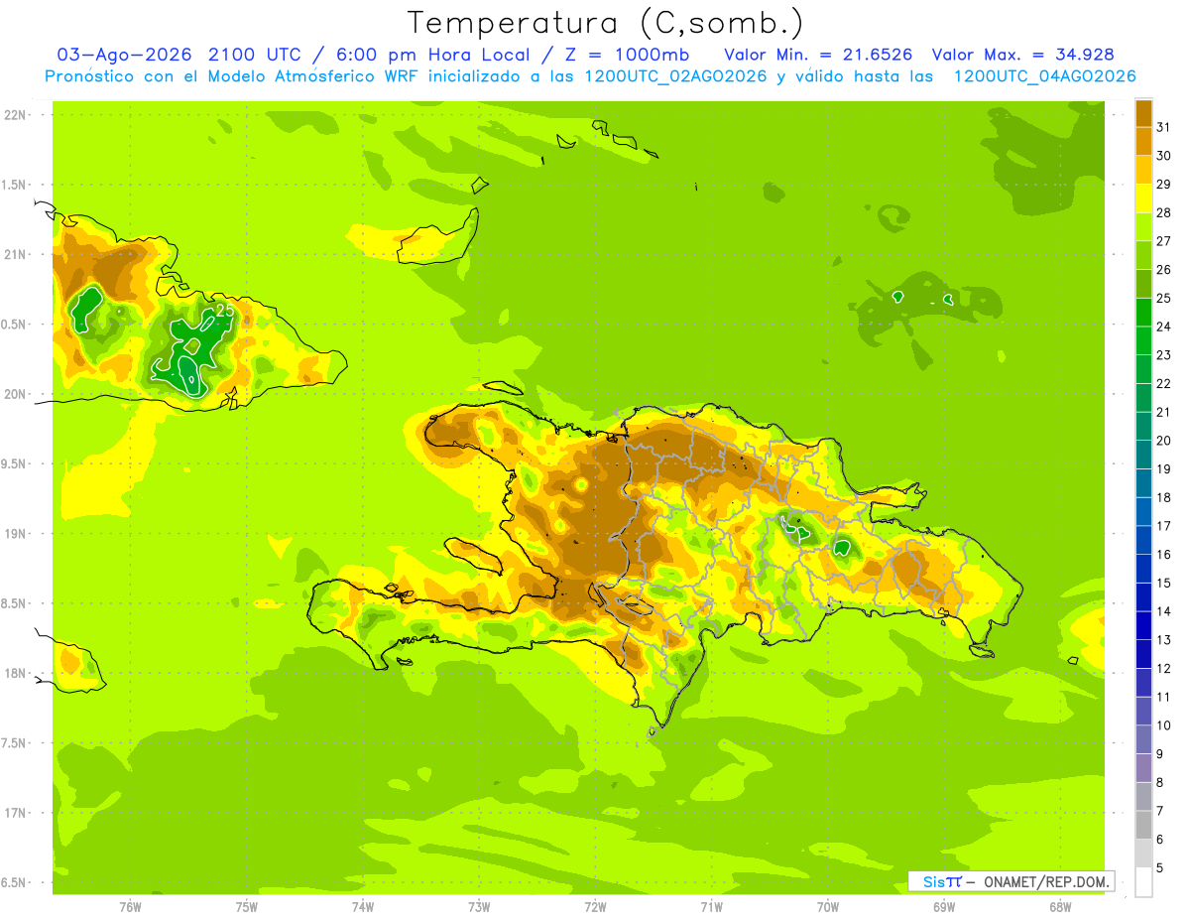Viewport: 1190px width, 920px height.
Task: Click the 'Valor Min. = 21.6526' value
Action: 819,55
